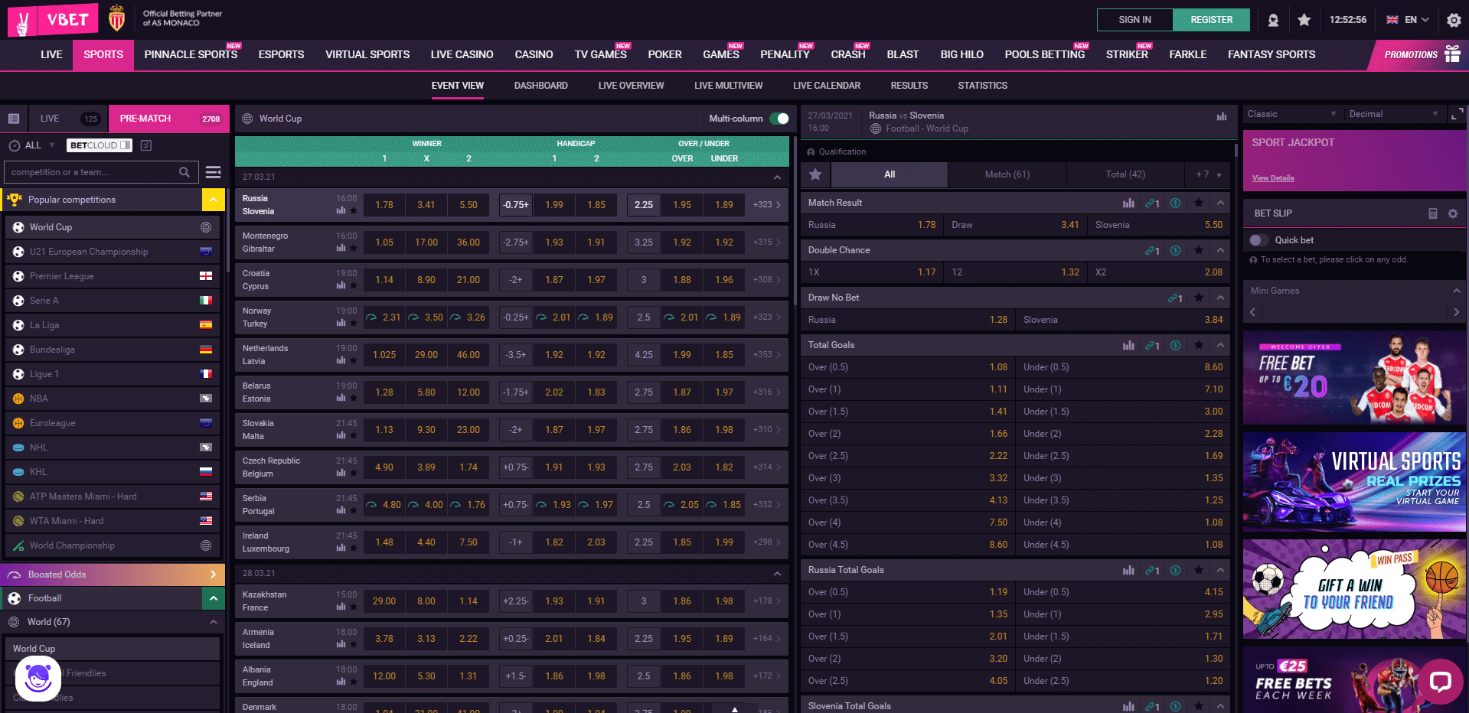
Task: Click the search magnifier in the sidebar
Action: (184, 172)
